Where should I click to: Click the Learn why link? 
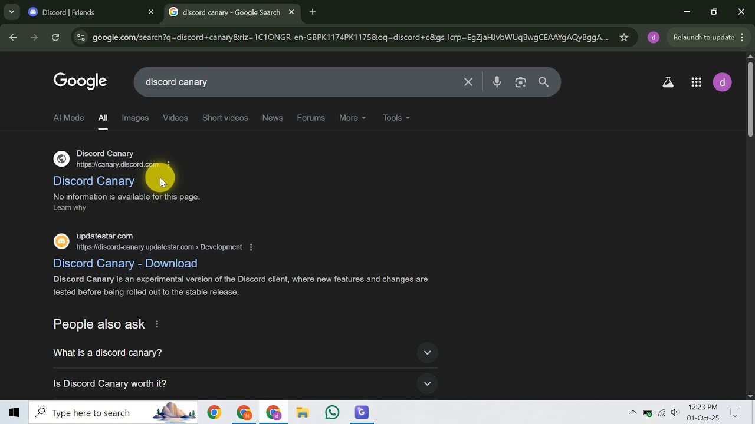(x=70, y=208)
